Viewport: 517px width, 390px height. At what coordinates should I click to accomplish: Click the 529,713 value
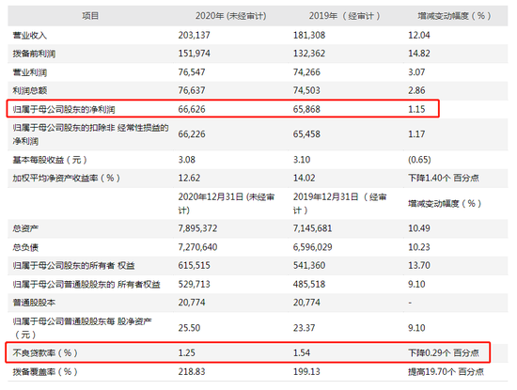pyautogui.click(x=195, y=284)
